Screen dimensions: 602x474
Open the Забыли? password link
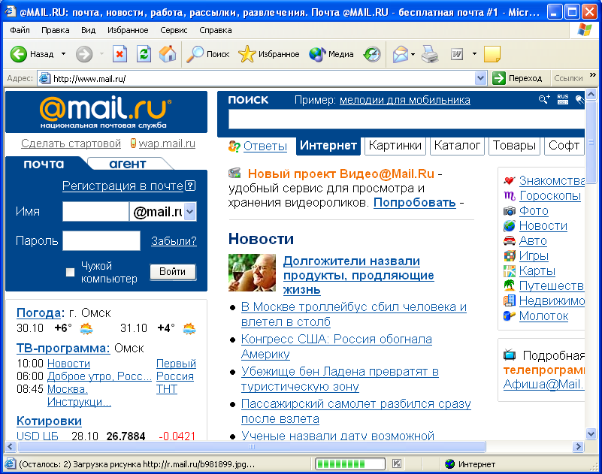[174, 241]
